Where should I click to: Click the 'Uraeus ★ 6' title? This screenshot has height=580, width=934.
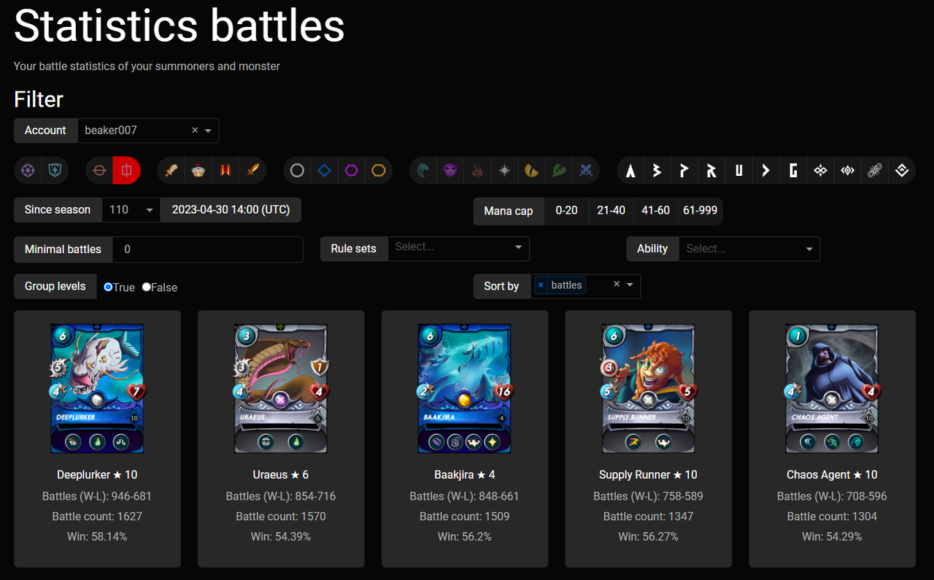coord(281,475)
